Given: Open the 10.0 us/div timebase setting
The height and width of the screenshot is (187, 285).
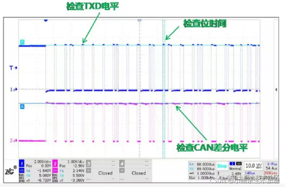Looking at the screenshot, I should click(x=253, y=166).
